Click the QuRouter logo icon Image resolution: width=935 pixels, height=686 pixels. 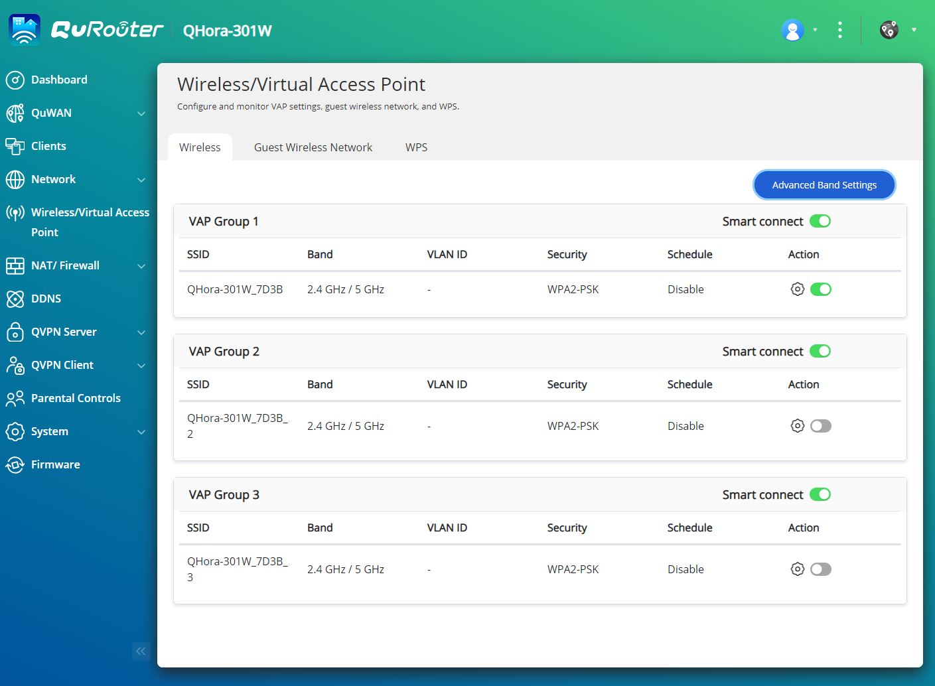25,30
